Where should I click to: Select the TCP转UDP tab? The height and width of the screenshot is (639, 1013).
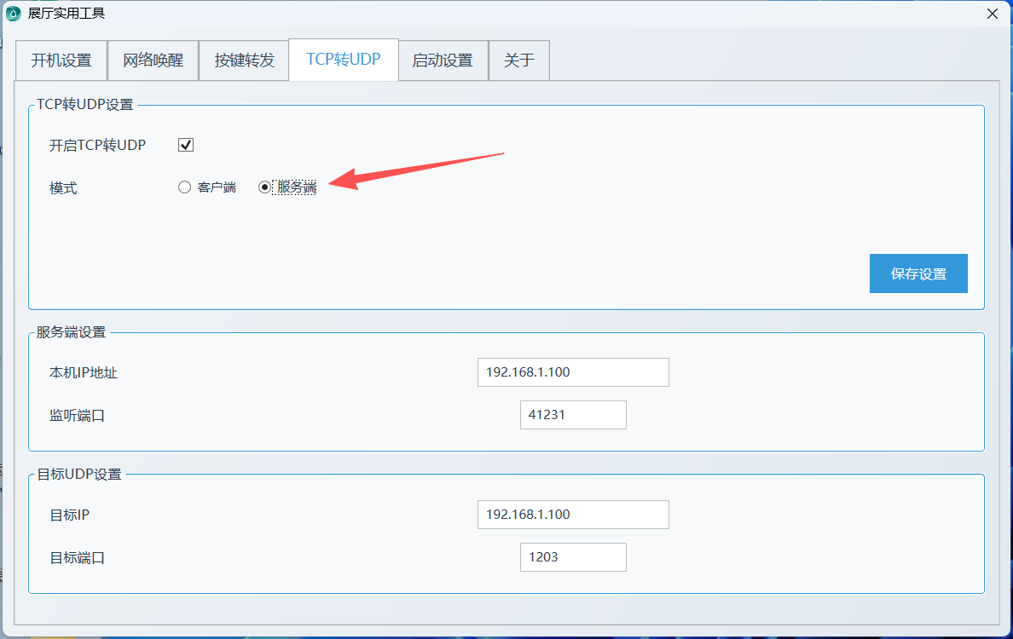343,60
